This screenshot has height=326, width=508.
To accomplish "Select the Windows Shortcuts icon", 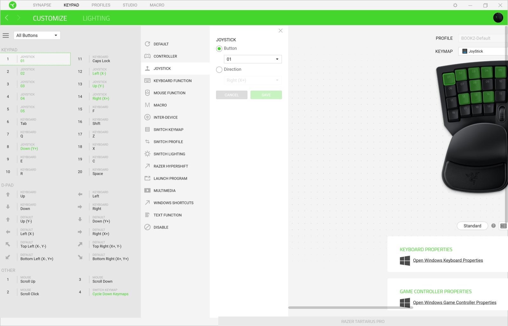I will [x=147, y=203].
